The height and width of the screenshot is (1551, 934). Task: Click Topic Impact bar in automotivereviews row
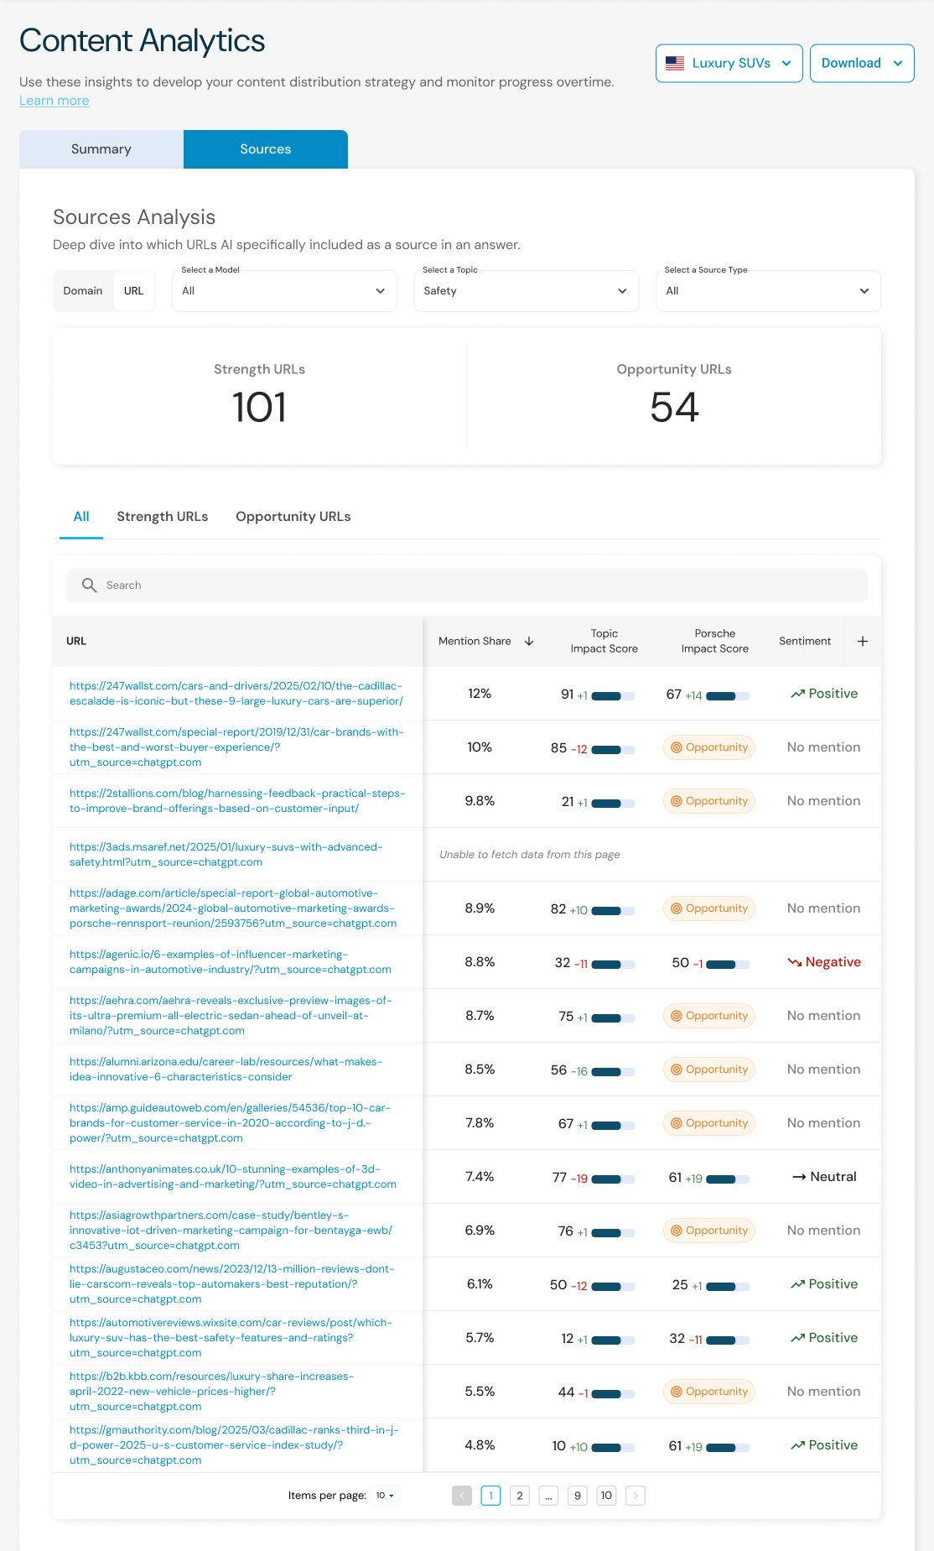613,1340
